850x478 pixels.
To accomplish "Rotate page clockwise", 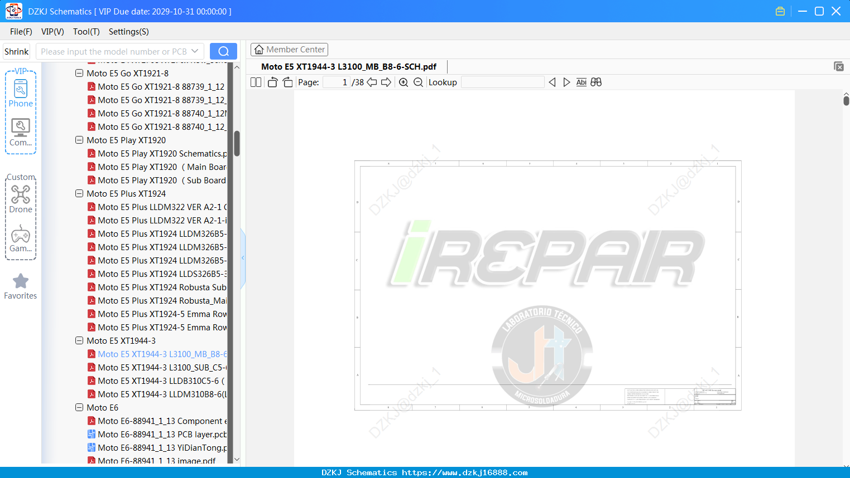I will [287, 82].
